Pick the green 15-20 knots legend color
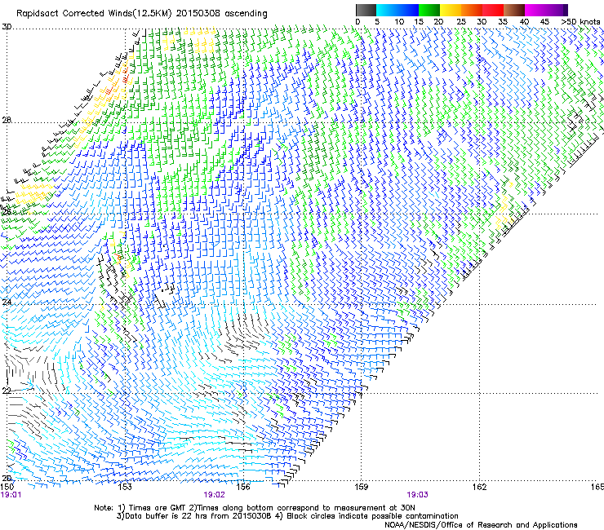604x530 pixels. 429,10
